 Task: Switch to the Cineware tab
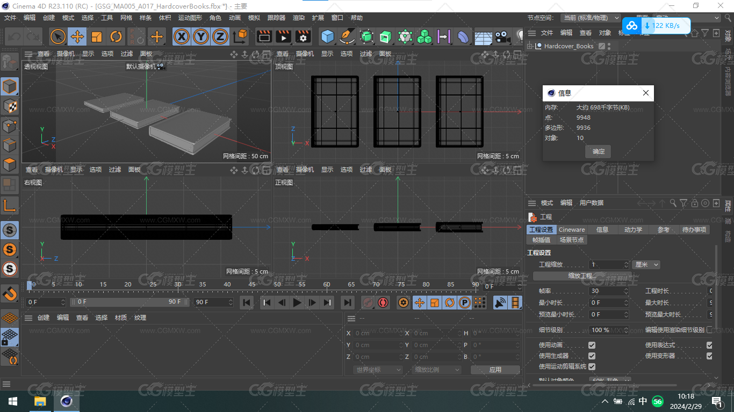[x=572, y=230]
